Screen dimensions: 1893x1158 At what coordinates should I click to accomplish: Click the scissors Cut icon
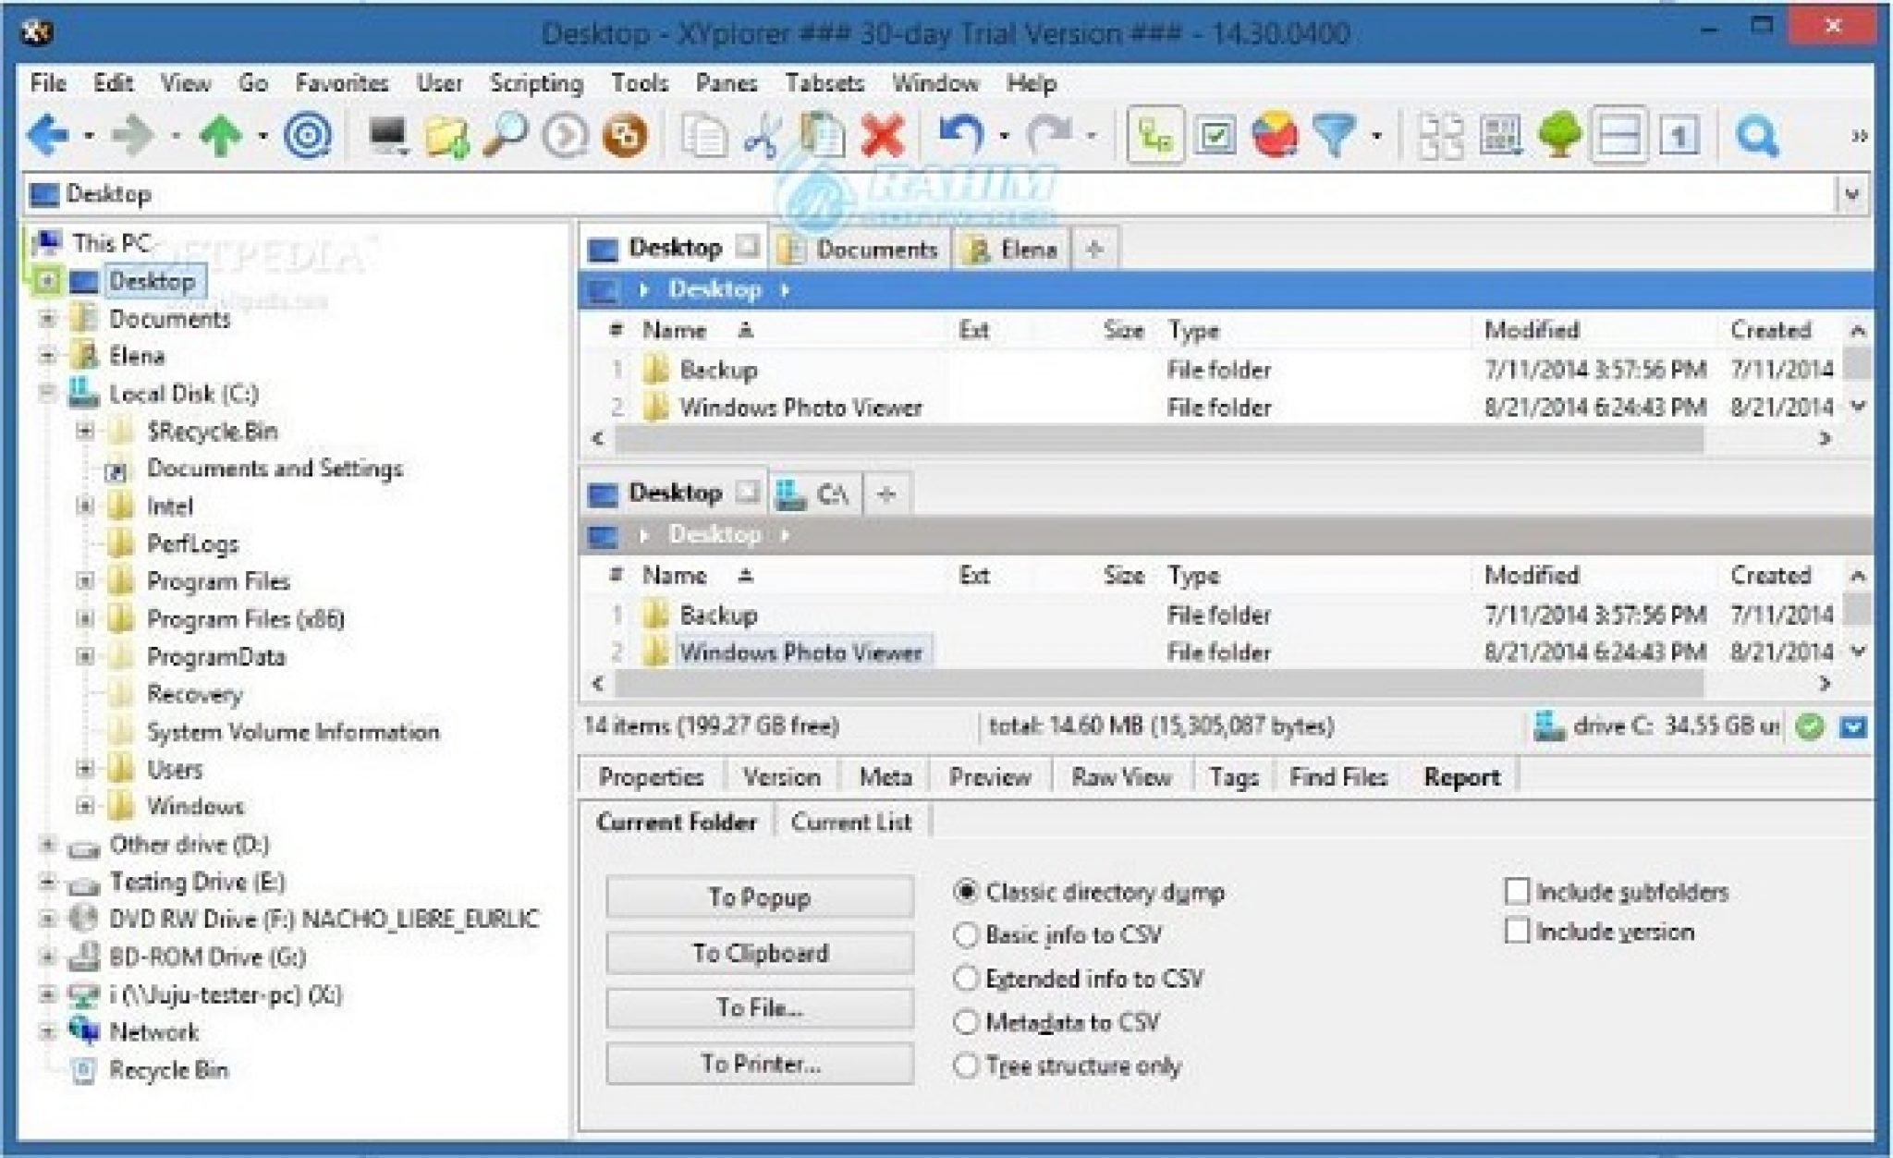tap(762, 136)
